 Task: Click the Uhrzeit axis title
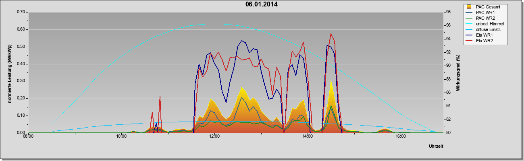(436, 147)
